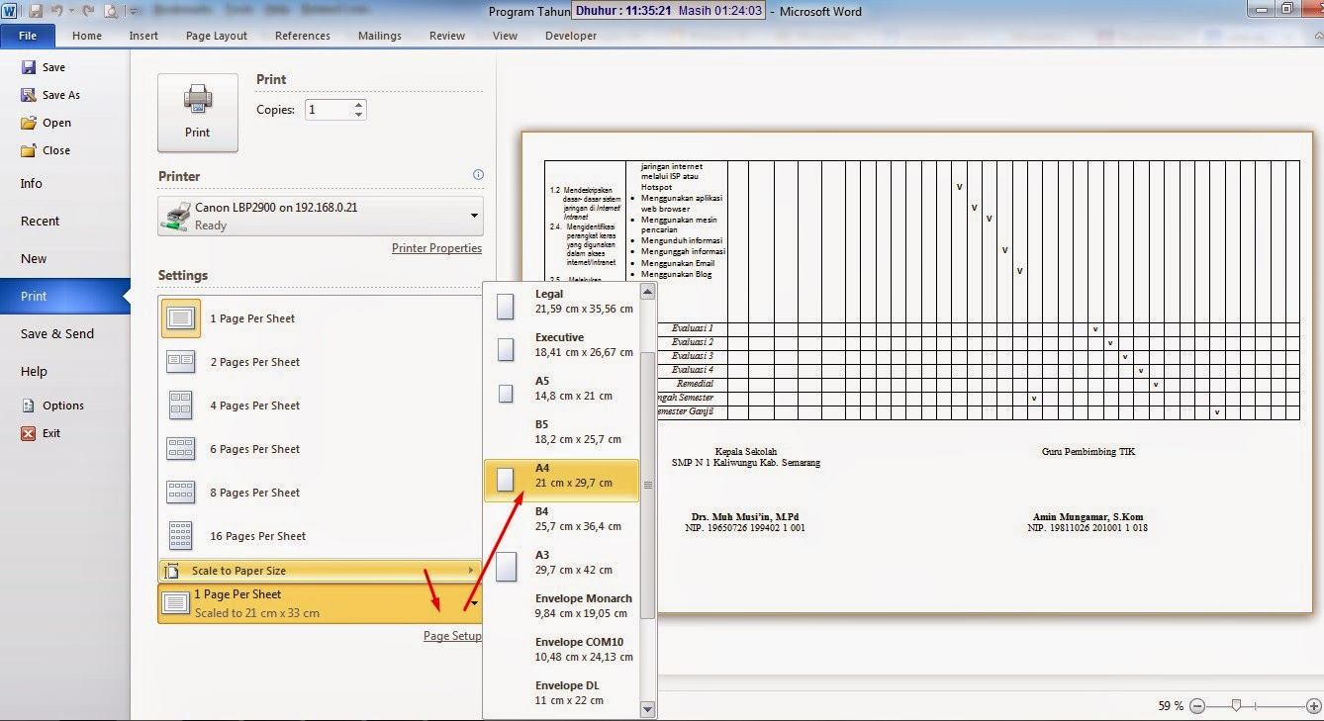Open the Printer Properties link
This screenshot has height=721, width=1324.
click(x=436, y=248)
